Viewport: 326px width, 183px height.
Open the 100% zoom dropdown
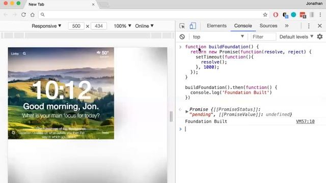click(122, 26)
